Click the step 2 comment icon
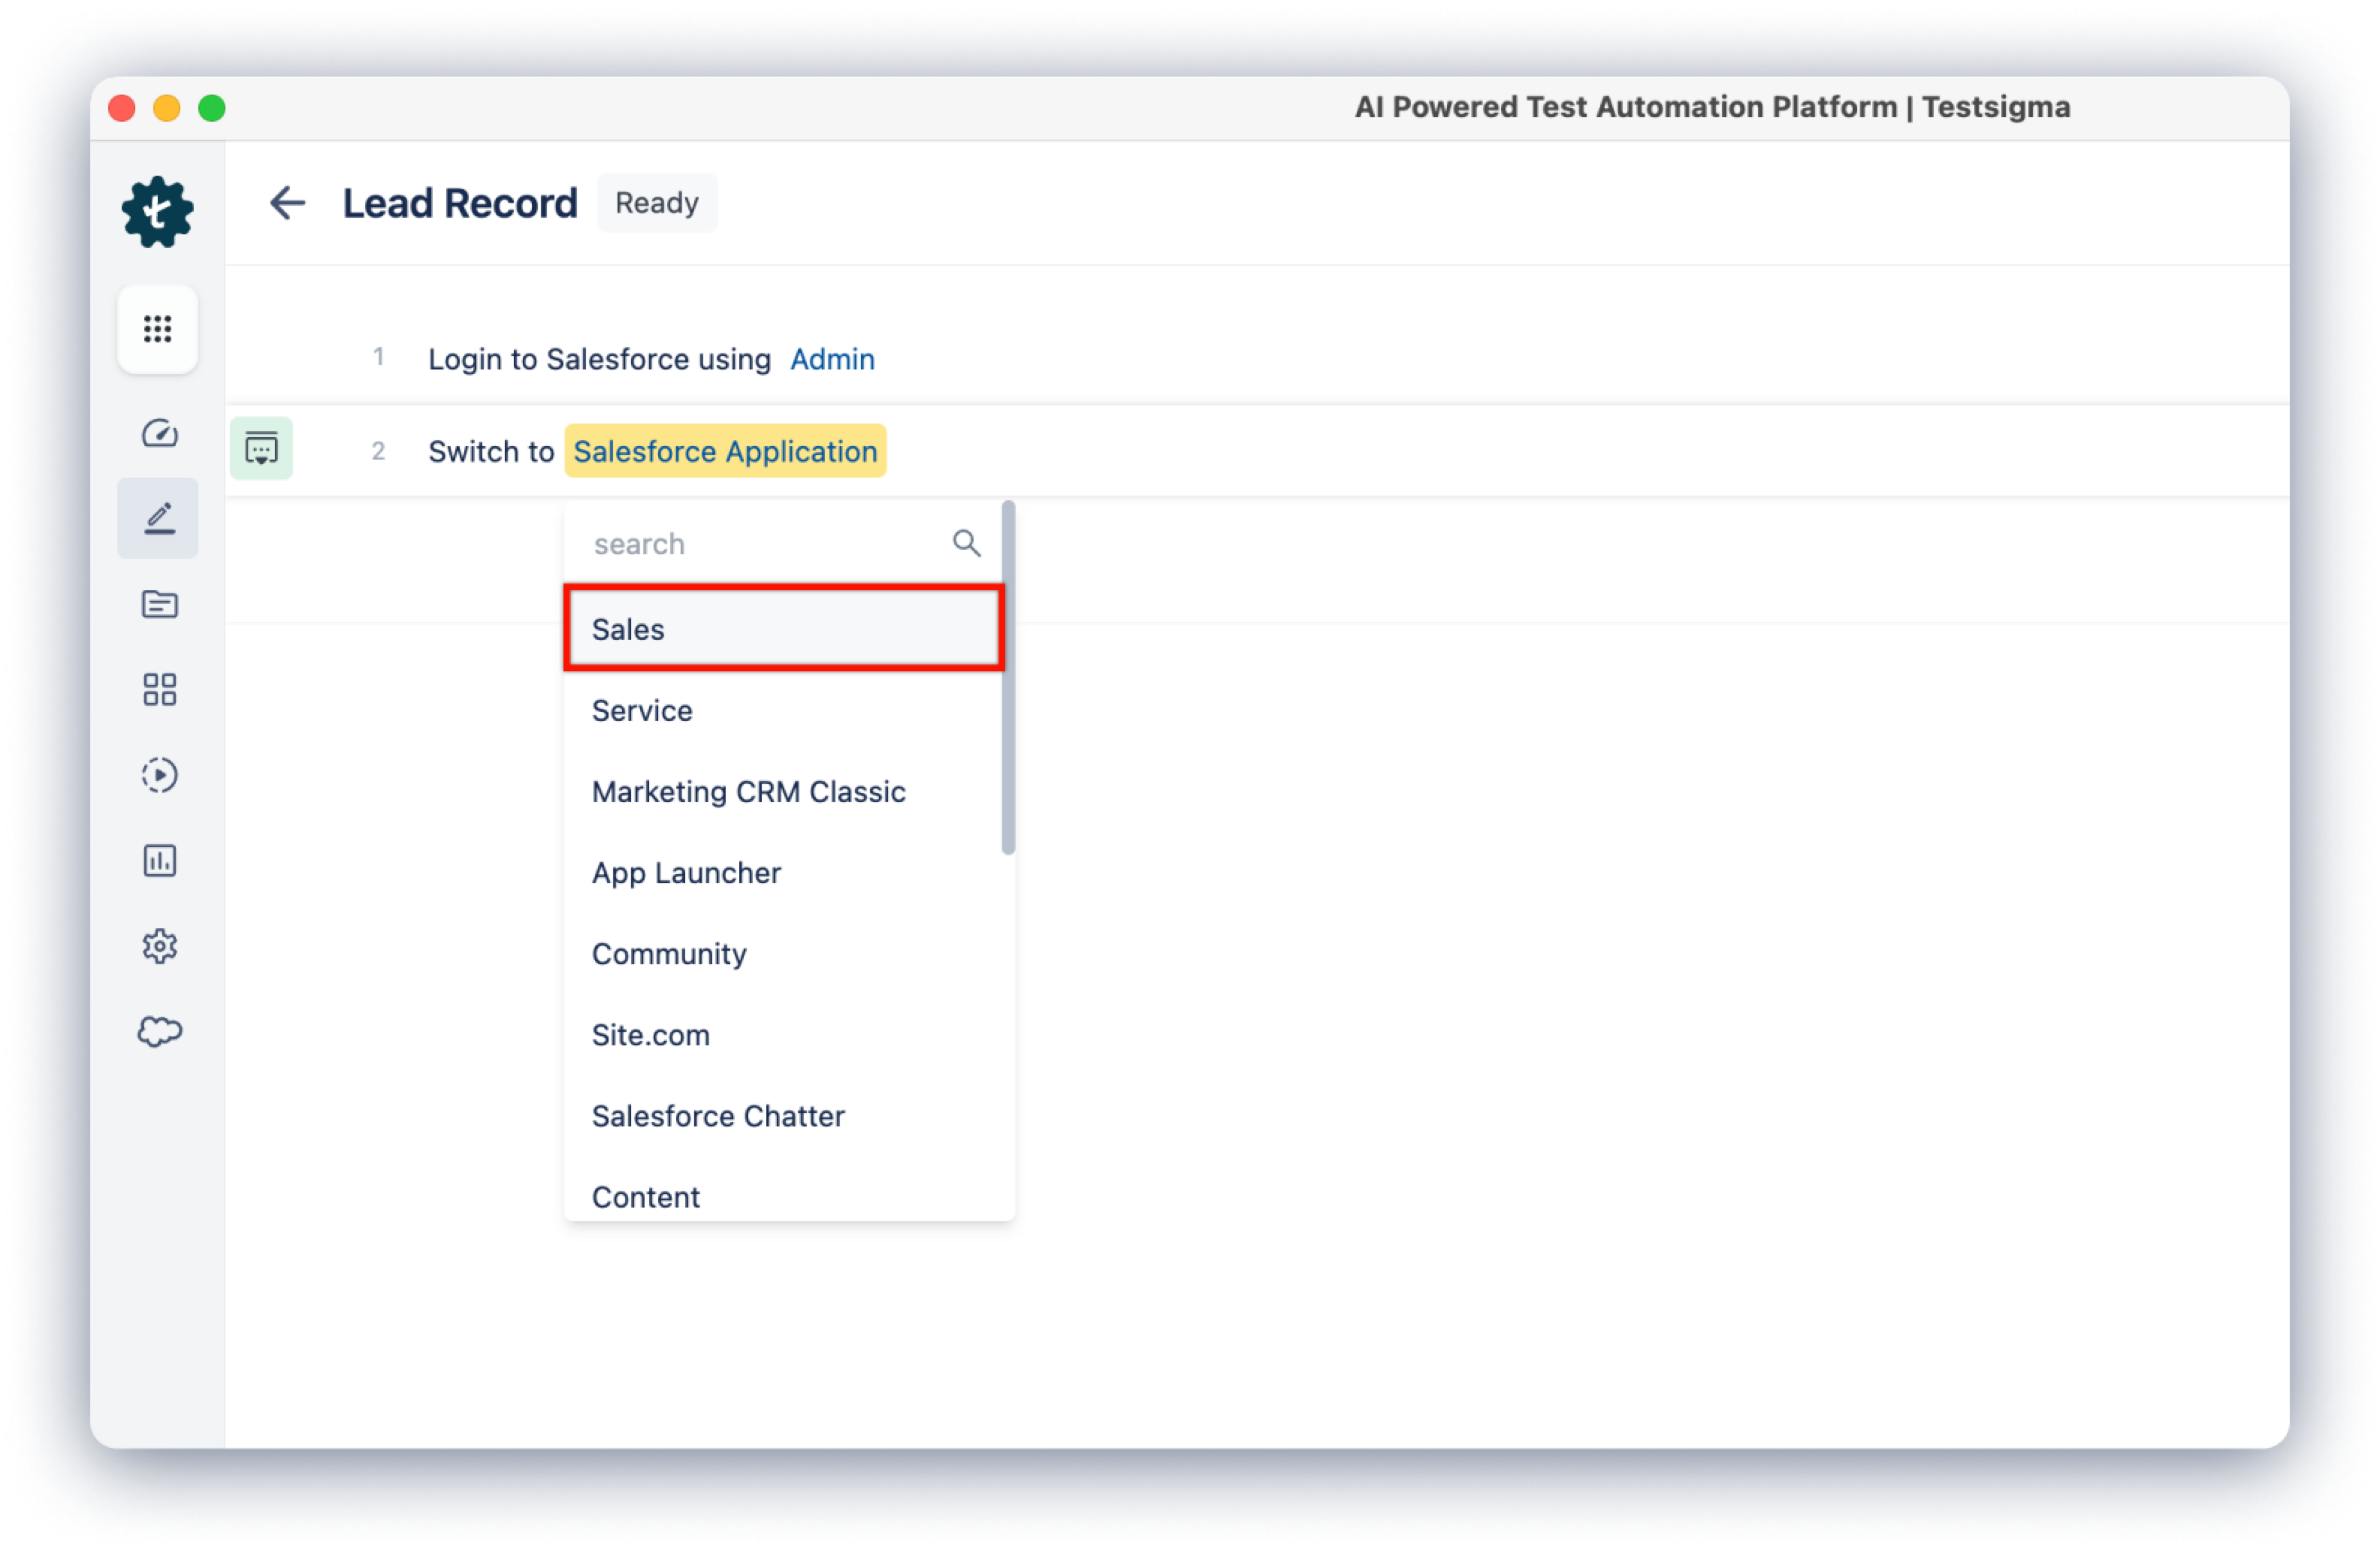2380x1553 pixels. tap(261, 449)
